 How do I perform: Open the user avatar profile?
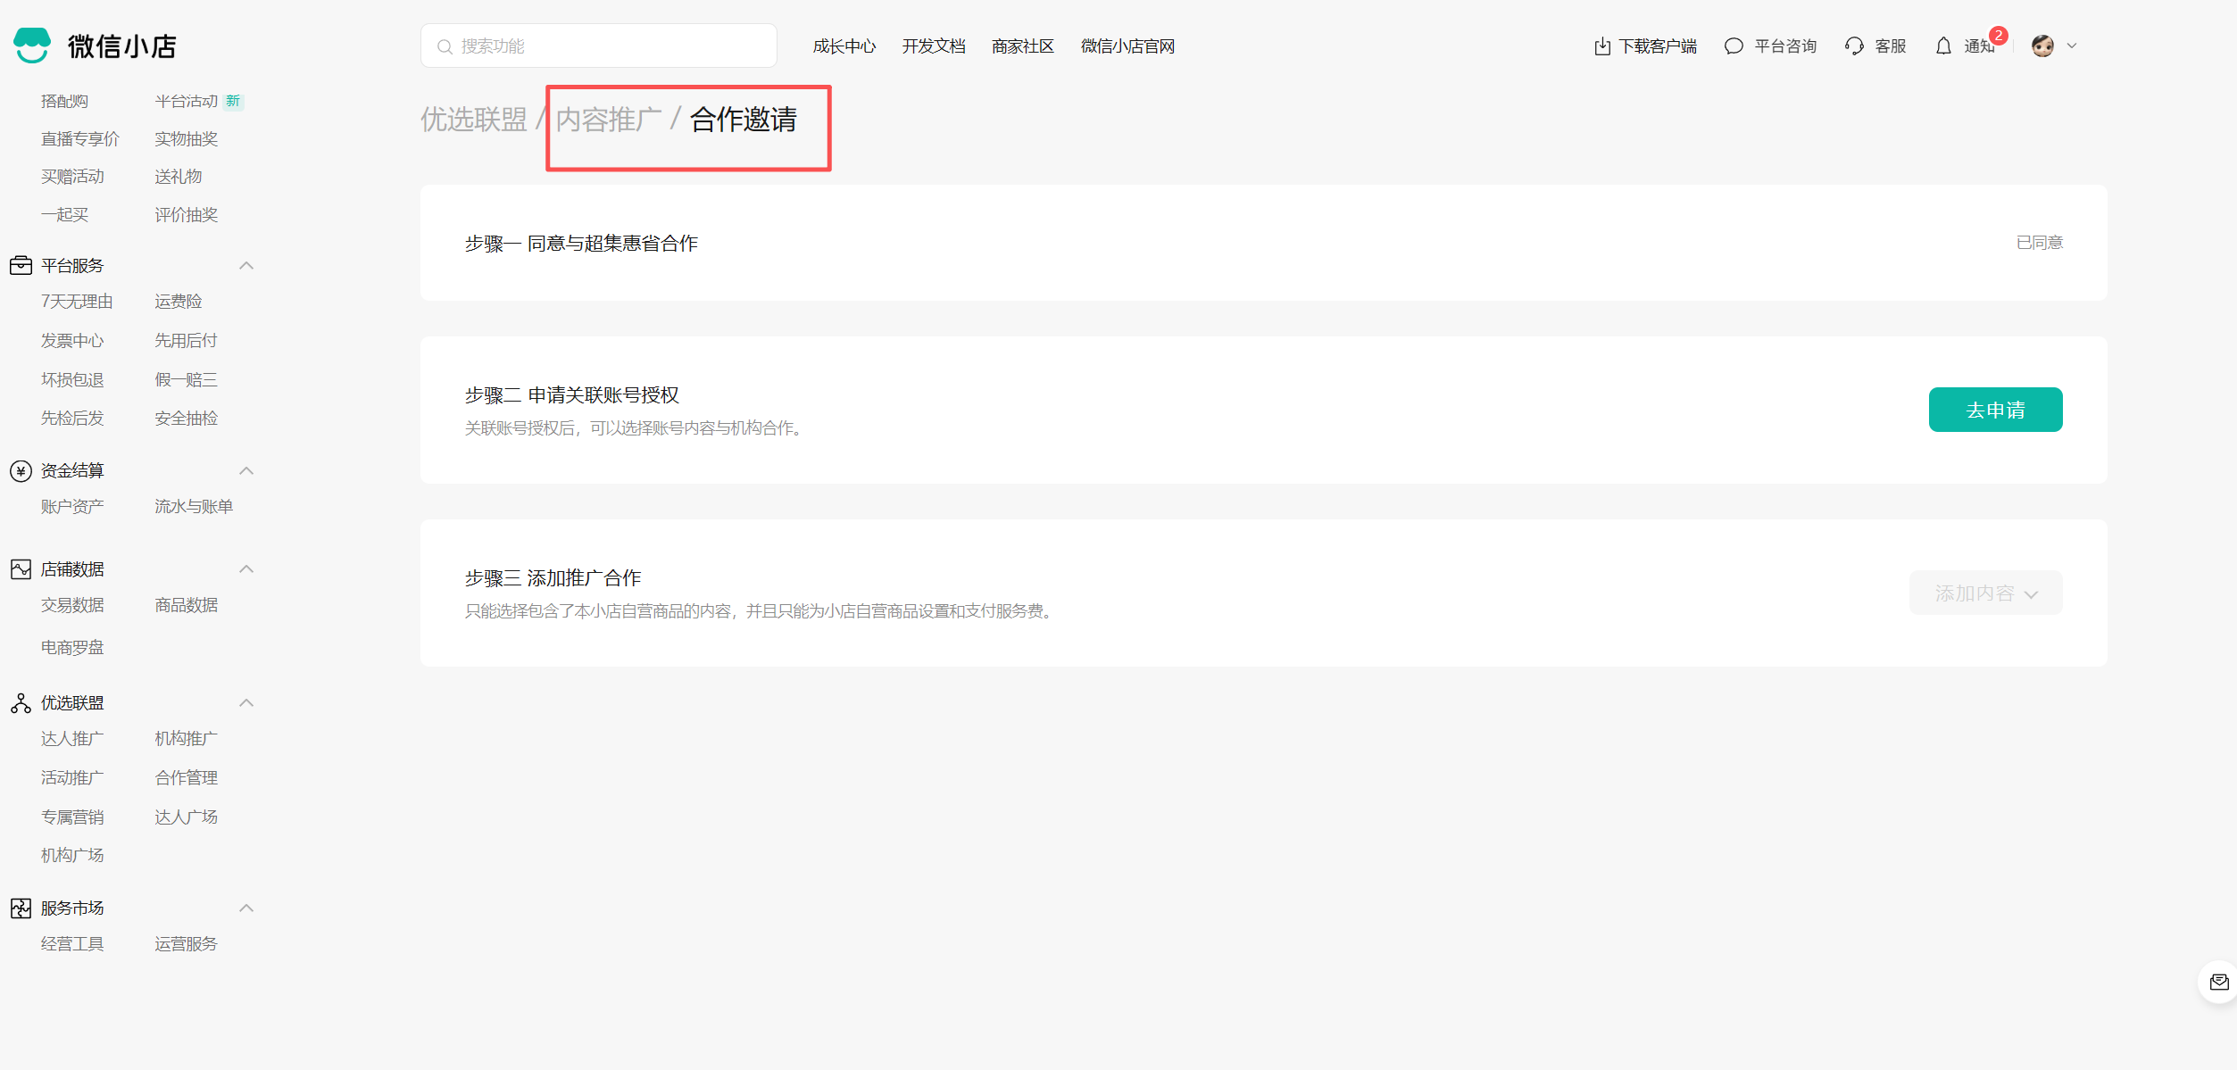pos(2042,46)
